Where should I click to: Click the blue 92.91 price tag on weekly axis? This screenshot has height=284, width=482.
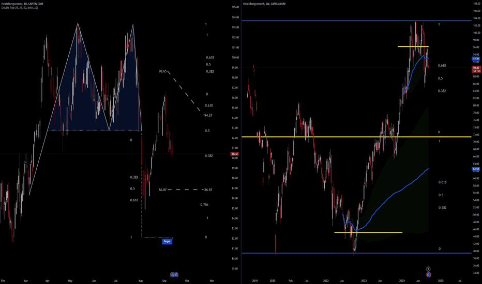[x=476, y=58]
